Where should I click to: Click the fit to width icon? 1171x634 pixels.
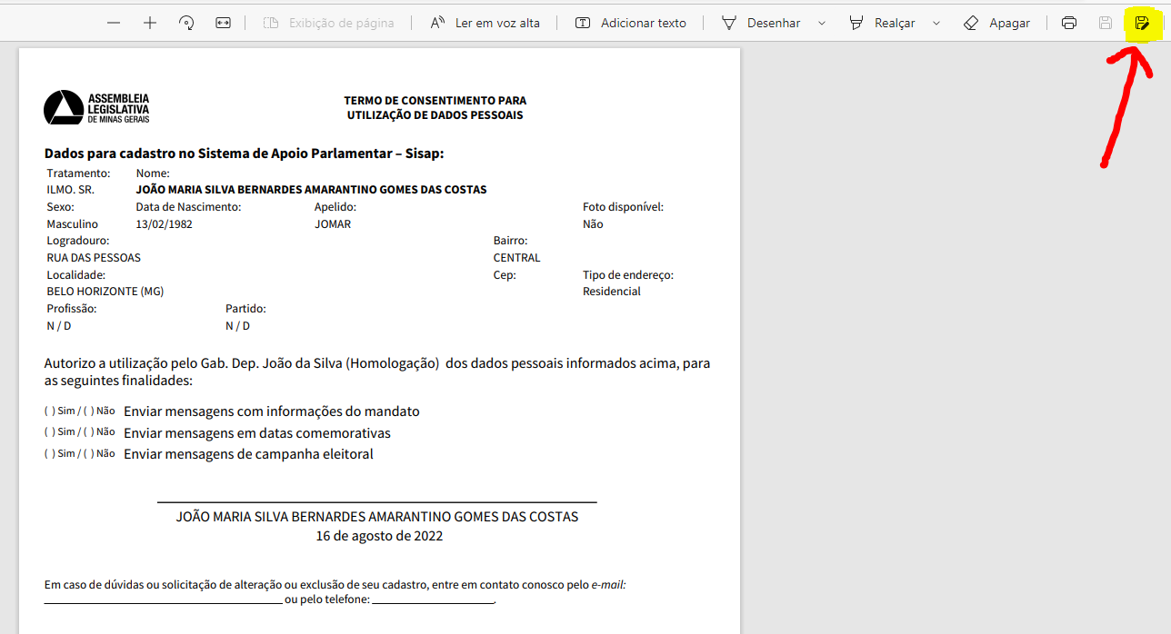coord(223,23)
